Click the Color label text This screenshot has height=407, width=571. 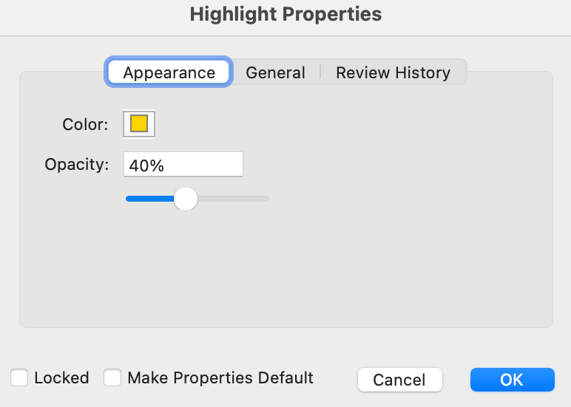85,124
